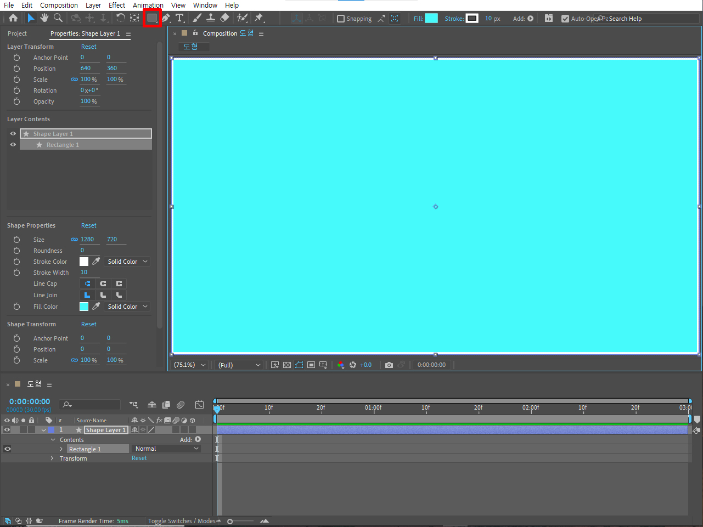Toggle the Snapping checkbox
The image size is (703, 527).
(x=341, y=19)
